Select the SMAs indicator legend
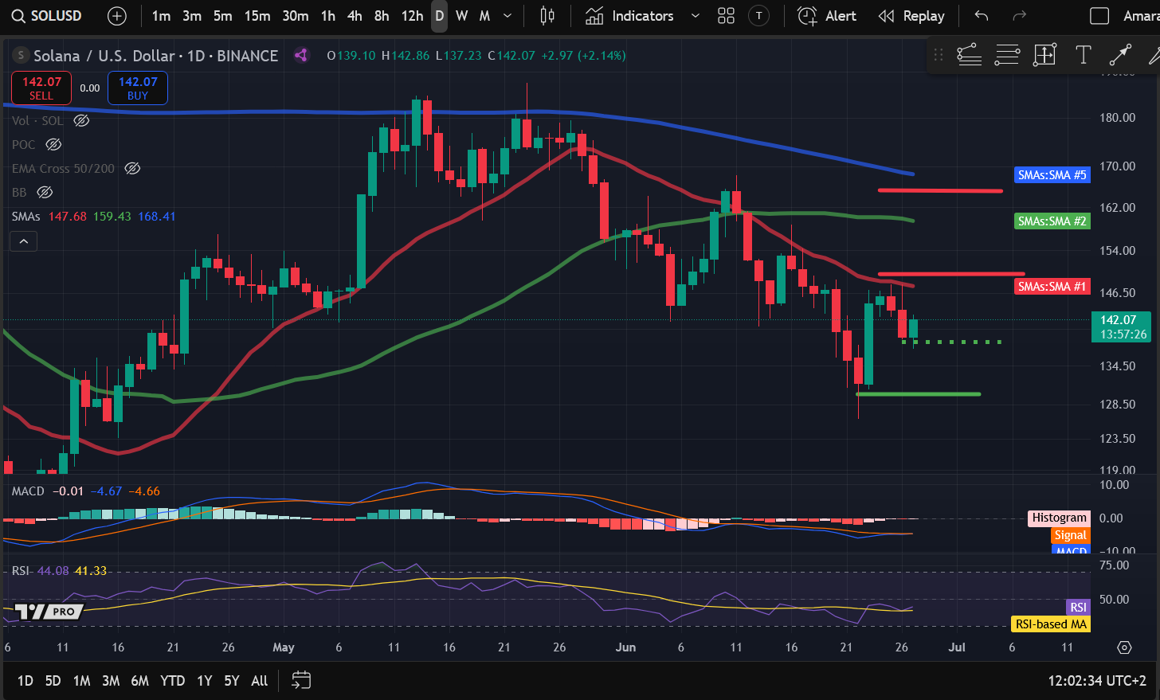The image size is (1160, 700). click(x=25, y=217)
